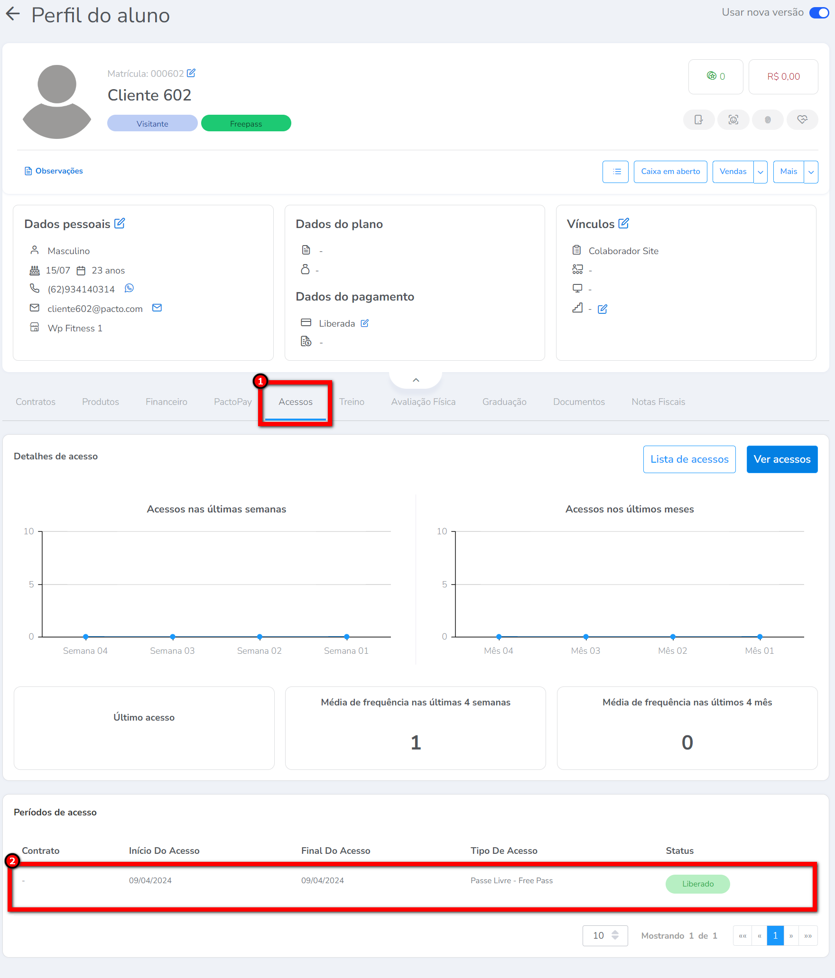
Task: Click the list icon button beside Caixa em aberto
Action: pos(616,172)
